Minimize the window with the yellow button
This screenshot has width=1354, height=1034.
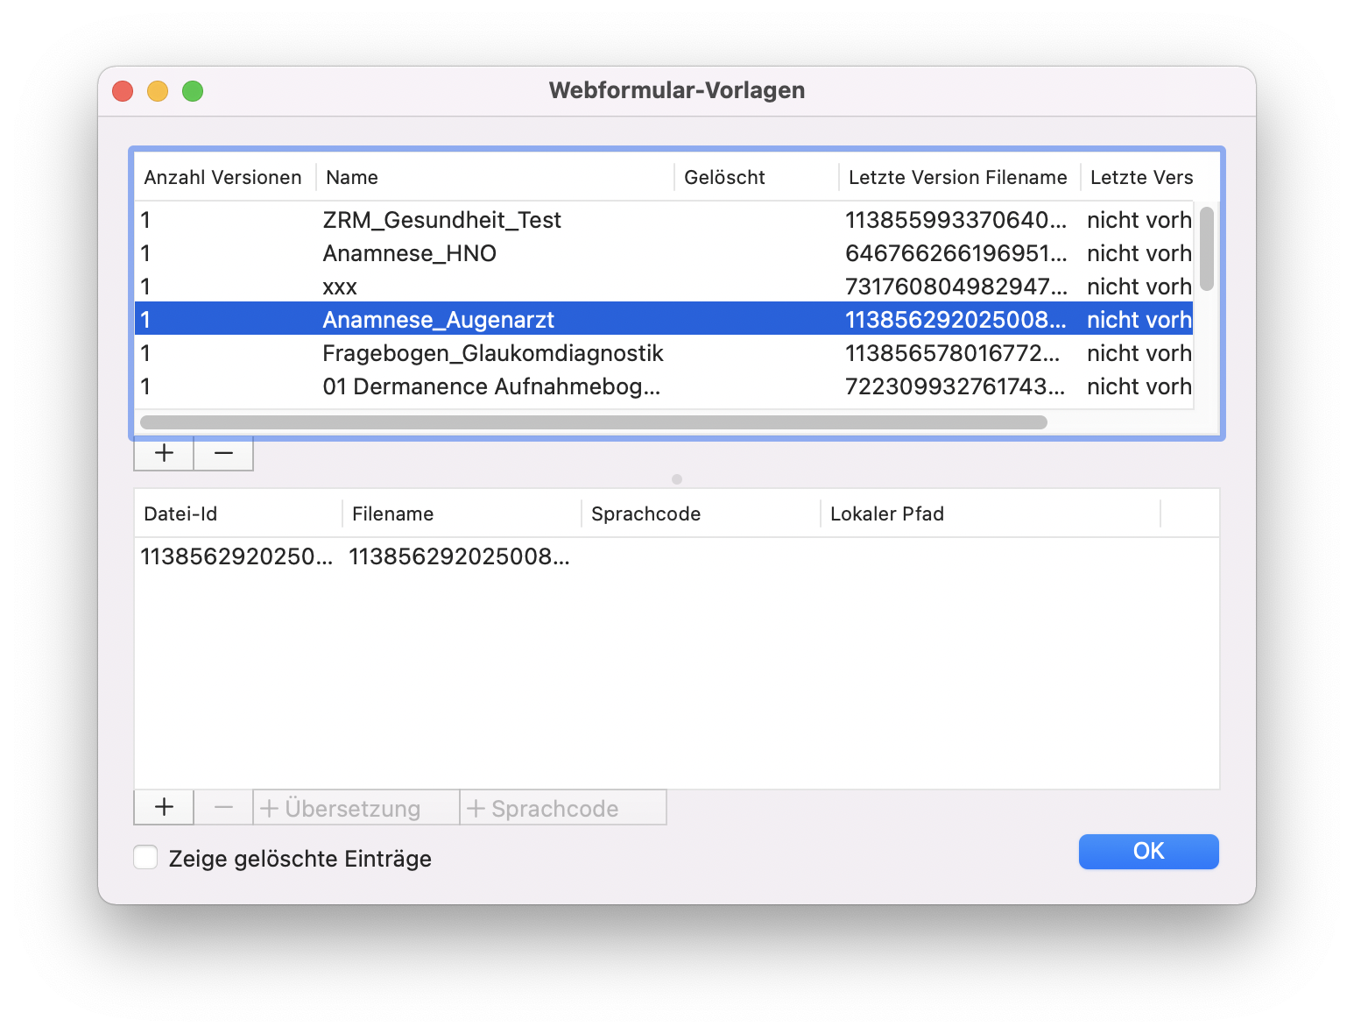[x=158, y=91]
